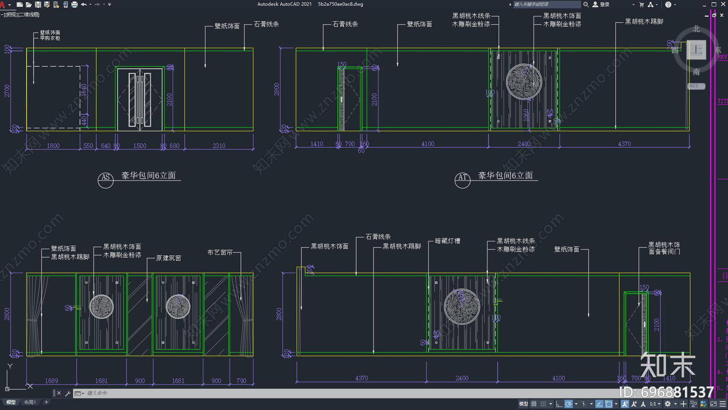The width and height of the screenshot is (728, 410).
Task: Toggle auto-add annotation scales icon
Action: 634,404
